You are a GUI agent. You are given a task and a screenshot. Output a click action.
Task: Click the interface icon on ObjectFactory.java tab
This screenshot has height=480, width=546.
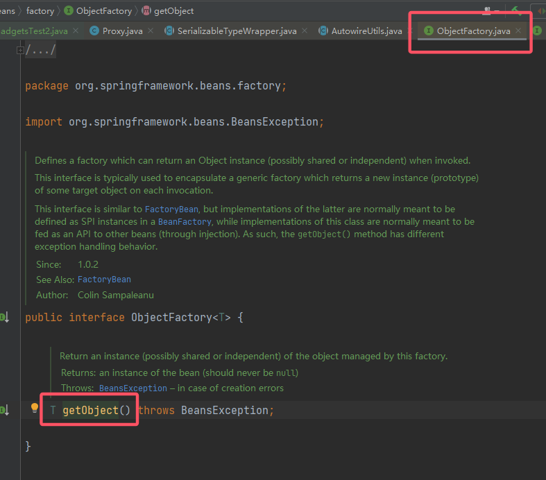429,31
